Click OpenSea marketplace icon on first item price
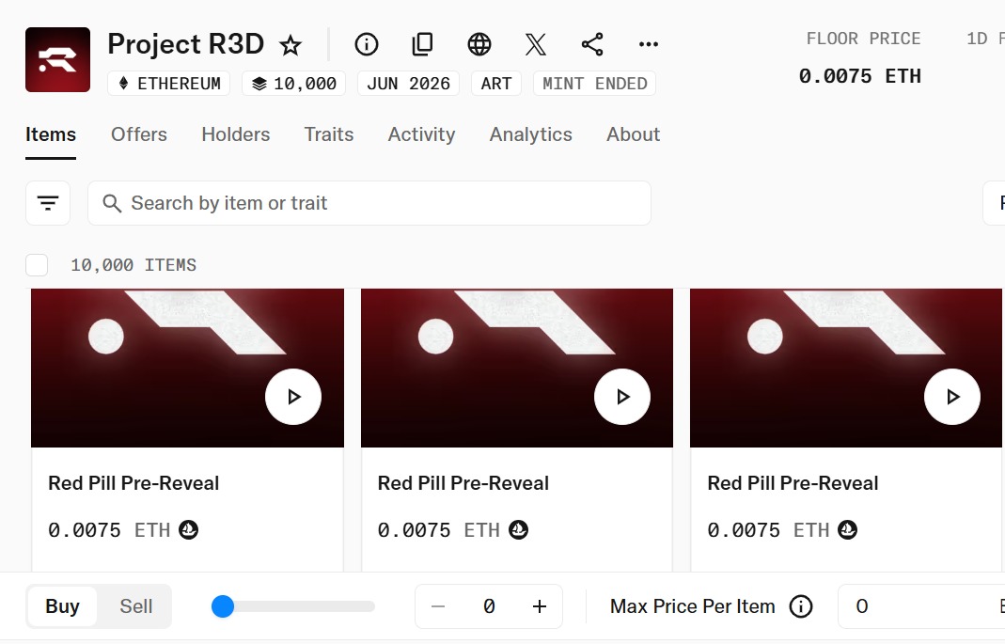This screenshot has height=644, width=1005. [188, 530]
